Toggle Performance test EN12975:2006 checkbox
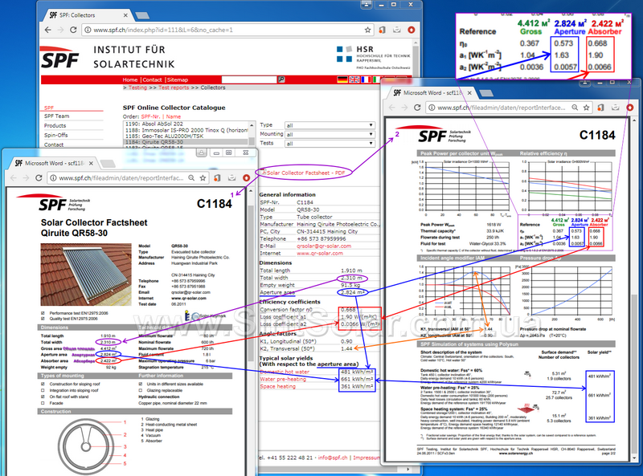Screen dimensions: 643x476 [x=43, y=313]
